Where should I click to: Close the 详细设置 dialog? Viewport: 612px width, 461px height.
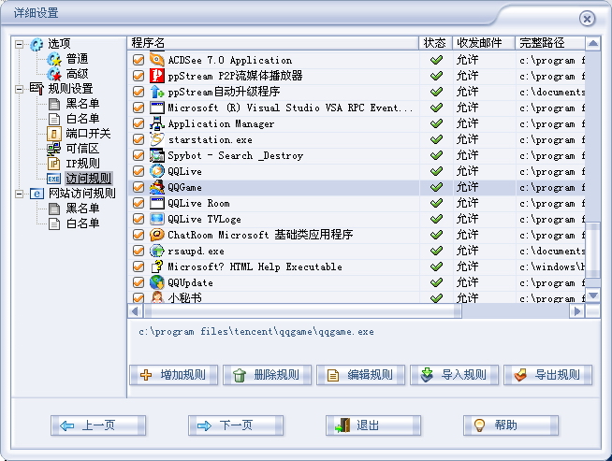point(587,19)
